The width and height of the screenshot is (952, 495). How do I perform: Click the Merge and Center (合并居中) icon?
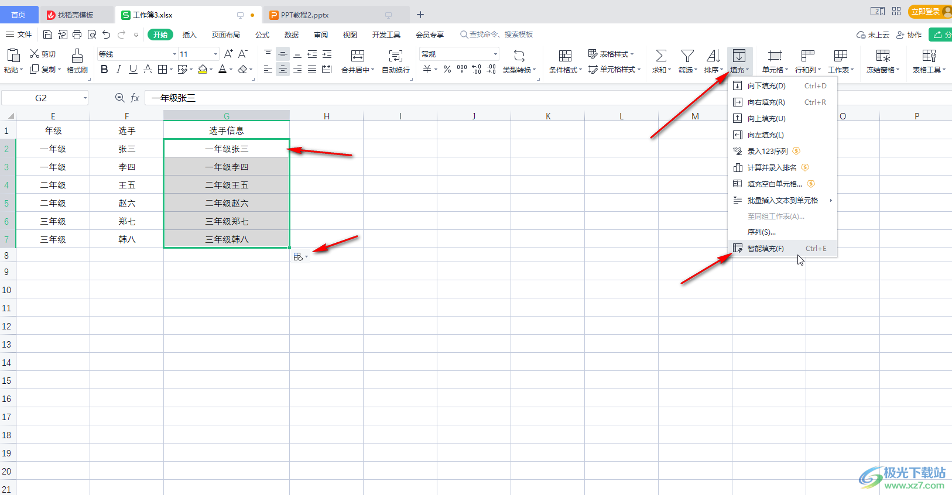point(357,56)
